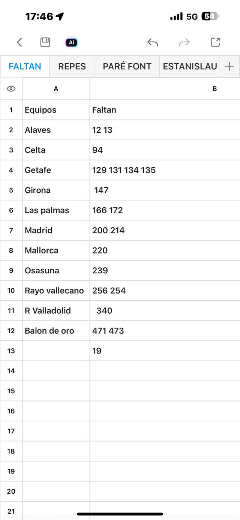Screen dimensions: 240x520
Task: Select column A header
Action: click(56, 89)
